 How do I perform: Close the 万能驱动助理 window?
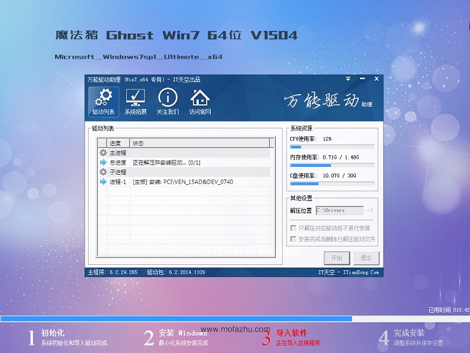[x=377, y=79]
